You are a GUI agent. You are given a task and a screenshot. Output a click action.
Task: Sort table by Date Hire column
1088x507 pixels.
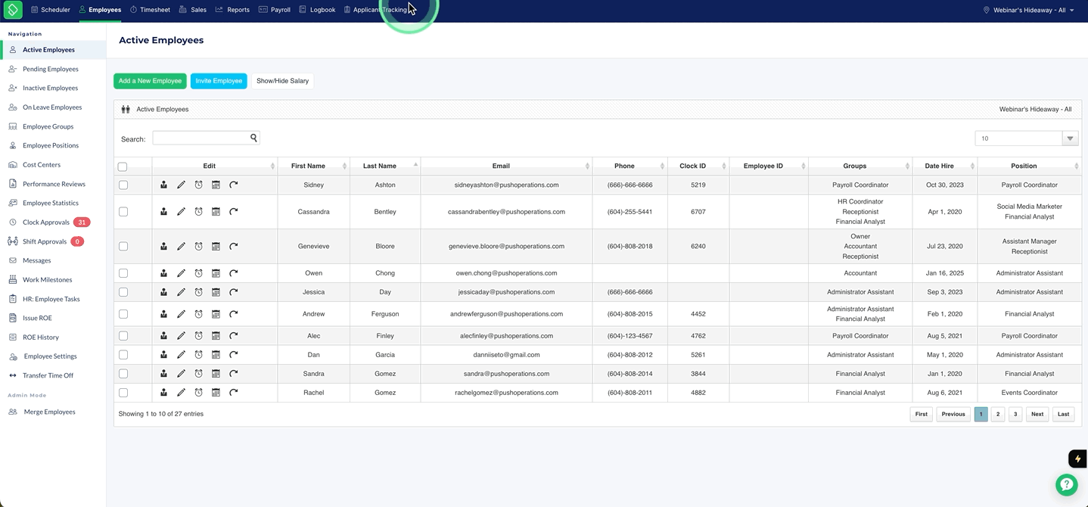945,166
